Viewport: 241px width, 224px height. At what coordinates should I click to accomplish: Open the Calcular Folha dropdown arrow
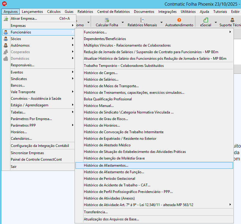point(123,22)
